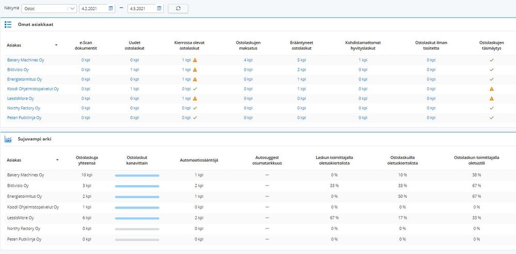Screen dimensions: 516x254
Task: Click Kierrossa olevat checkmark for Peten Putkilinja Oy
Action: [x=195, y=118]
